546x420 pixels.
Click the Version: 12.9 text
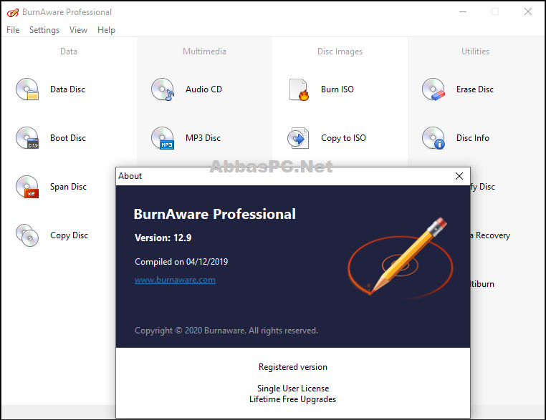tap(163, 238)
